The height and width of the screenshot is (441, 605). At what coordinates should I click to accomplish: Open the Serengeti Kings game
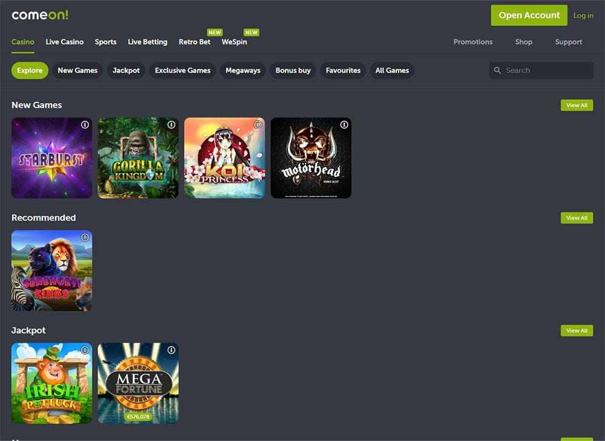point(51,271)
